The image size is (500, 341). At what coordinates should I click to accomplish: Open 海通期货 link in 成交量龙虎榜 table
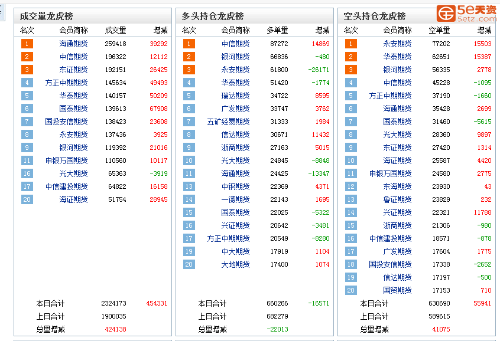[73, 44]
